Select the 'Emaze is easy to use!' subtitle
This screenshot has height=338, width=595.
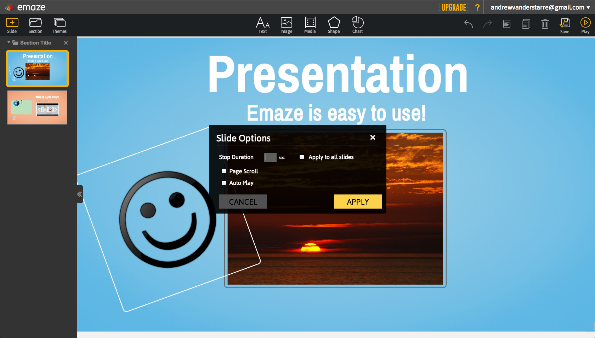pos(336,113)
